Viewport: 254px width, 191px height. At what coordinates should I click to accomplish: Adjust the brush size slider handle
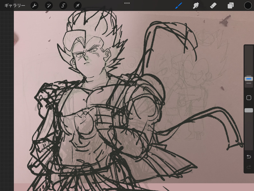249,79
